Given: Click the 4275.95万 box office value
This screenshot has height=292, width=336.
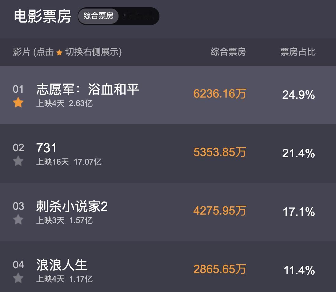Looking at the screenshot, I should tap(220, 211).
